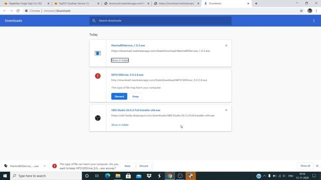Click Show in folder for OBS-Studio installer
Screen dimensions: 321x180
click(120, 124)
